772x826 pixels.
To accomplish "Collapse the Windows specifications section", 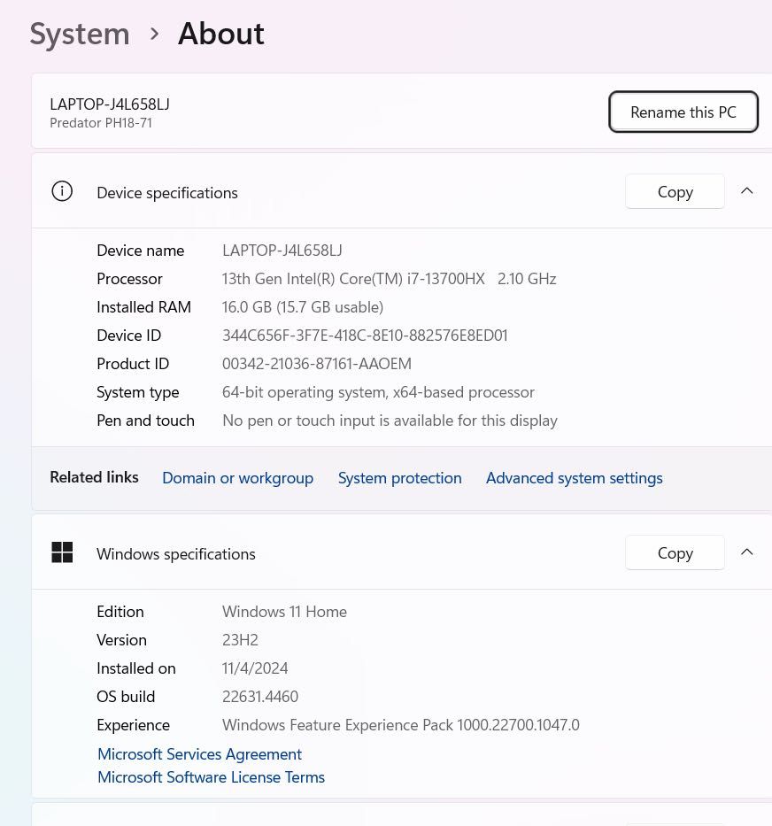I will 746,552.
